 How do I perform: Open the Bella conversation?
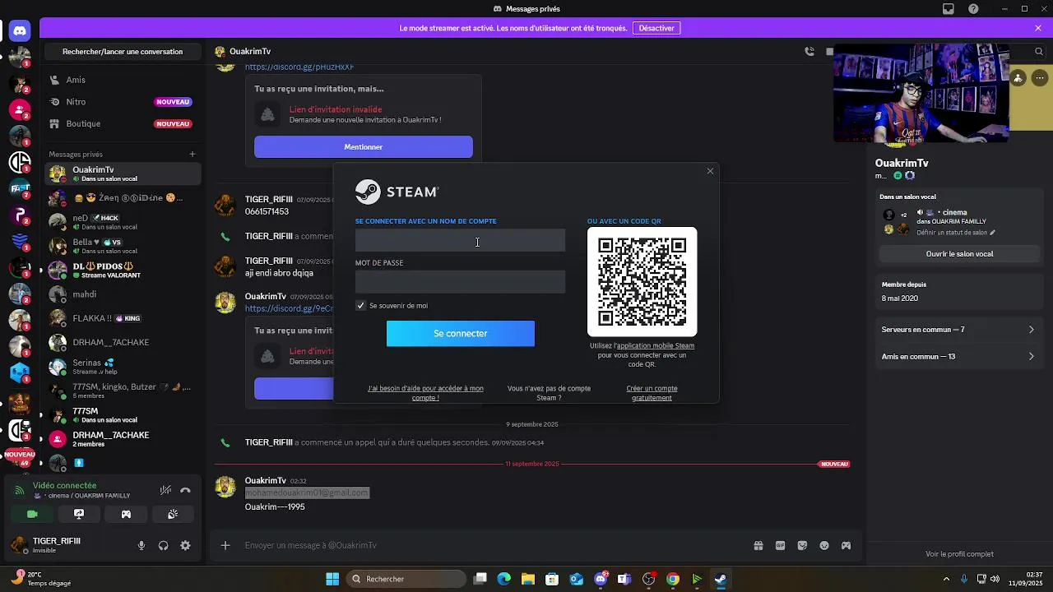point(122,246)
